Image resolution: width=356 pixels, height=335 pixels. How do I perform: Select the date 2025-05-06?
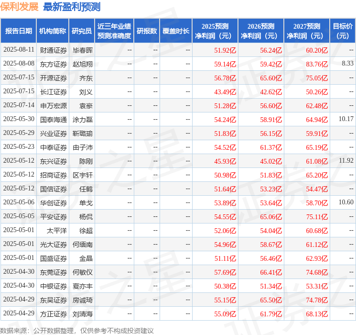(19, 202)
